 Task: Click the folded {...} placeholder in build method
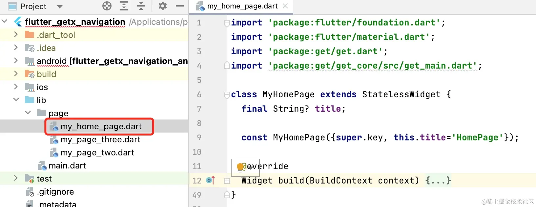point(438,180)
